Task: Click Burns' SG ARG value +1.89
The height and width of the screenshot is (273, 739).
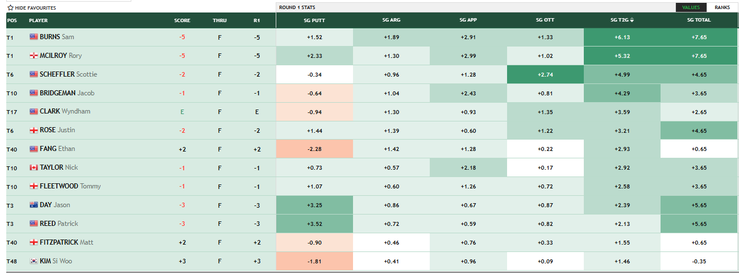Action: (x=391, y=37)
